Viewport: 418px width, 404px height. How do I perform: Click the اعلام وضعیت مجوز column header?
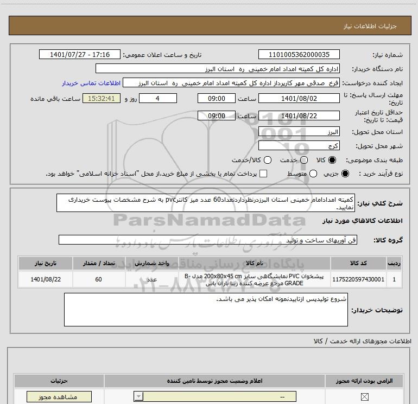(214, 381)
